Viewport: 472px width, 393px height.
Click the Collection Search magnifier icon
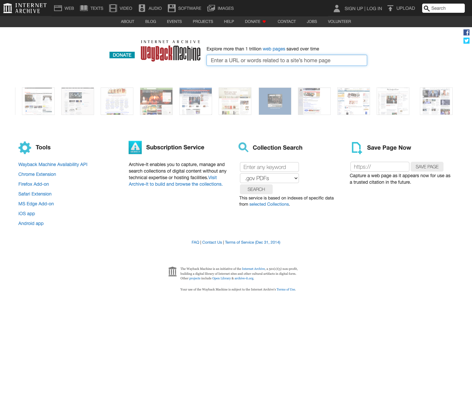(244, 147)
